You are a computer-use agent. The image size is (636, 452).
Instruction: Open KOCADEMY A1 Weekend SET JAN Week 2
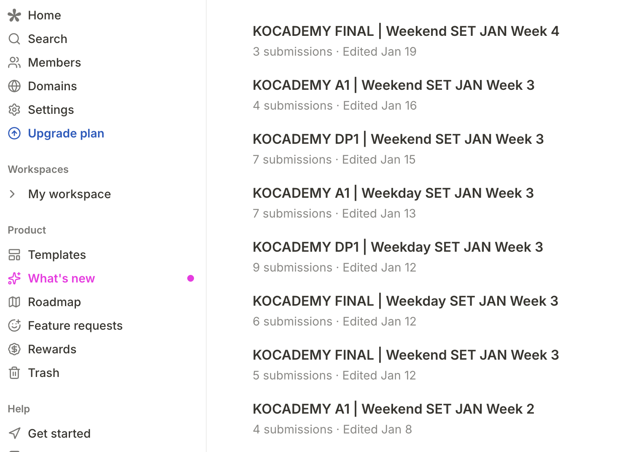393,409
